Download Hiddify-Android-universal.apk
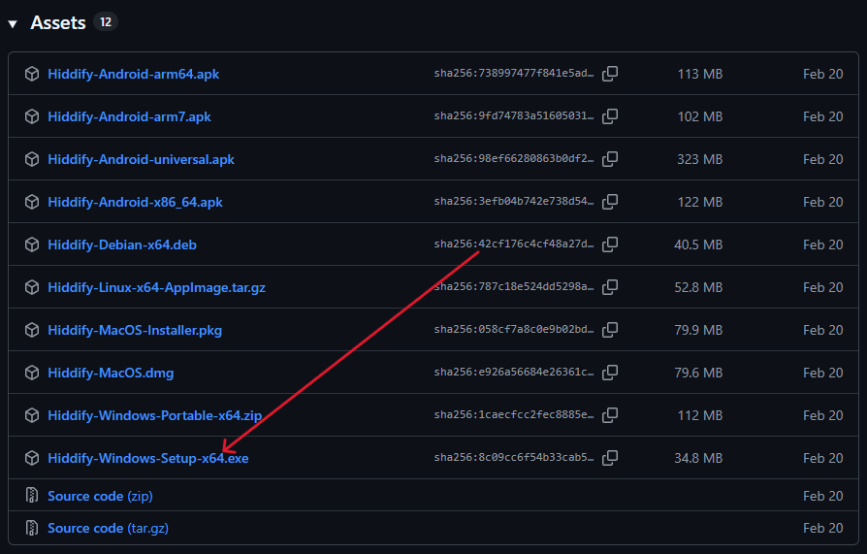 tap(141, 159)
